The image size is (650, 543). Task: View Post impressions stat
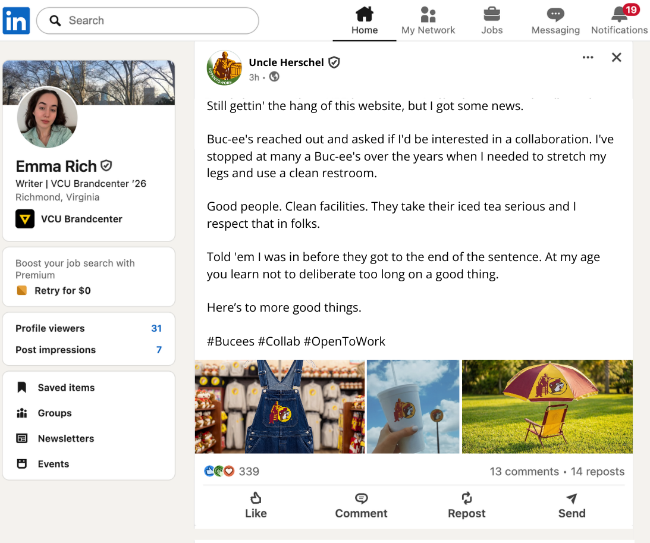coord(88,350)
